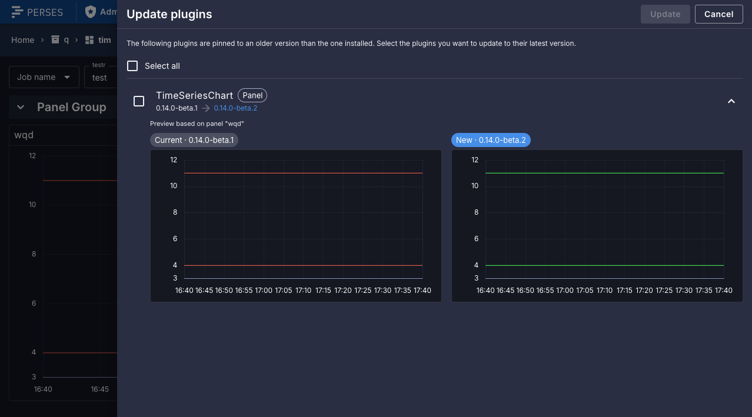Click the Update button
The width and height of the screenshot is (752, 417).
pos(666,14)
